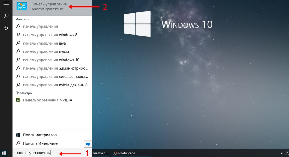
Task: Select the first 'панель управления' web suggestion
Action: point(40,27)
